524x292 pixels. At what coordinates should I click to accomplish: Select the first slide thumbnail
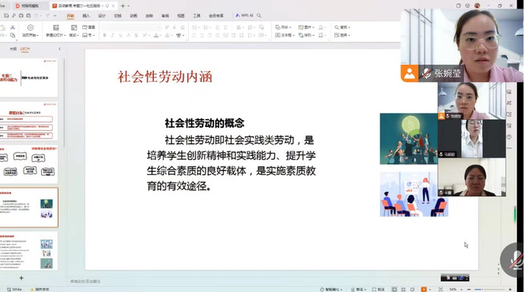tap(29, 78)
